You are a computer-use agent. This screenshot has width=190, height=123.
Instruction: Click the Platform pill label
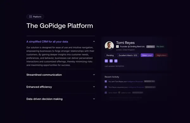tap(37, 17)
